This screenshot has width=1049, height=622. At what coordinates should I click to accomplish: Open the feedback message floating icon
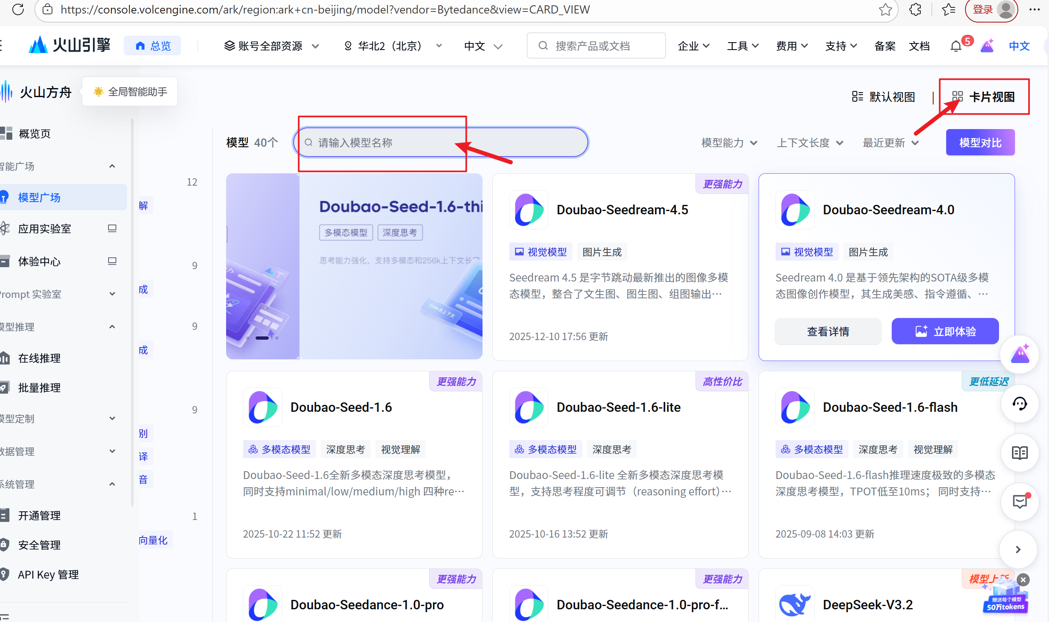click(x=1019, y=502)
